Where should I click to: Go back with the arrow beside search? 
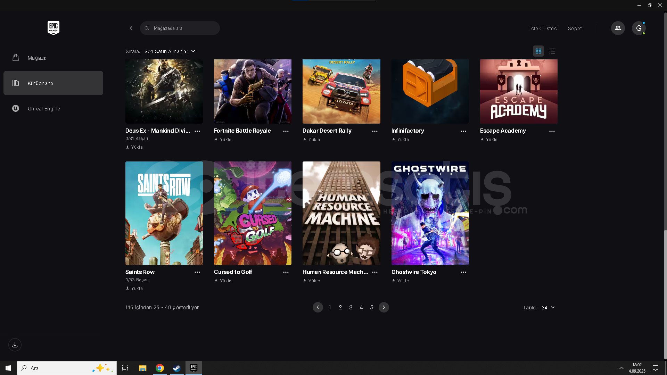pyautogui.click(x=131, y=28)
